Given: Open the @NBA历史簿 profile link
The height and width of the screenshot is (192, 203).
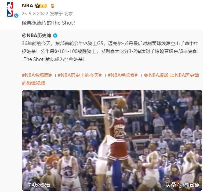Looking at the screenshot, I should click(x=37, y=35).
